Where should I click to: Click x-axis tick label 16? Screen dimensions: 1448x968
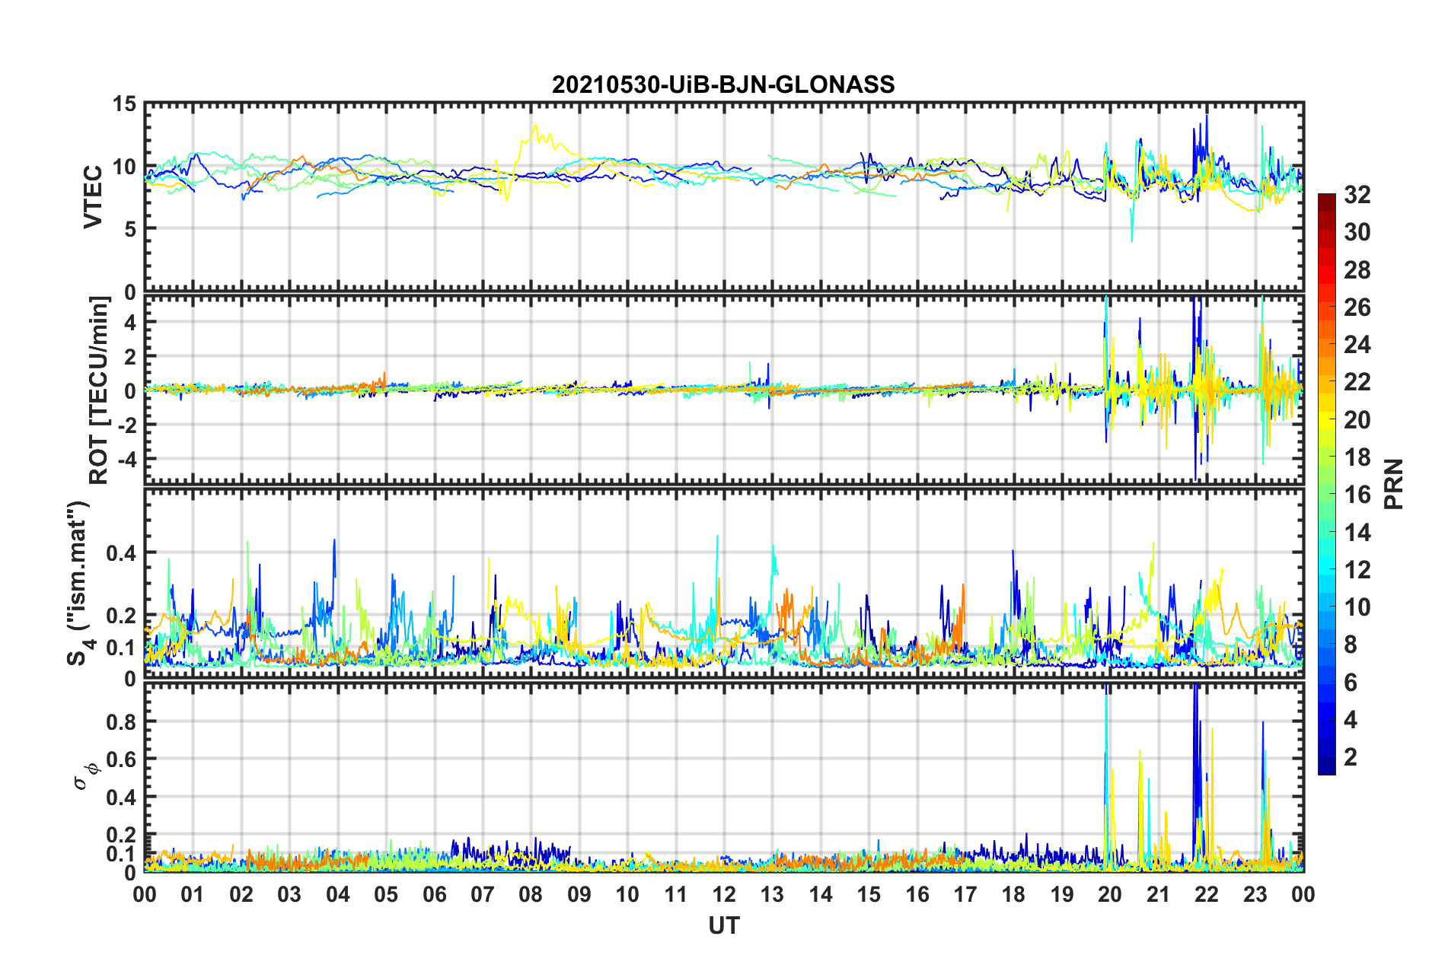(x=917, y=894)
